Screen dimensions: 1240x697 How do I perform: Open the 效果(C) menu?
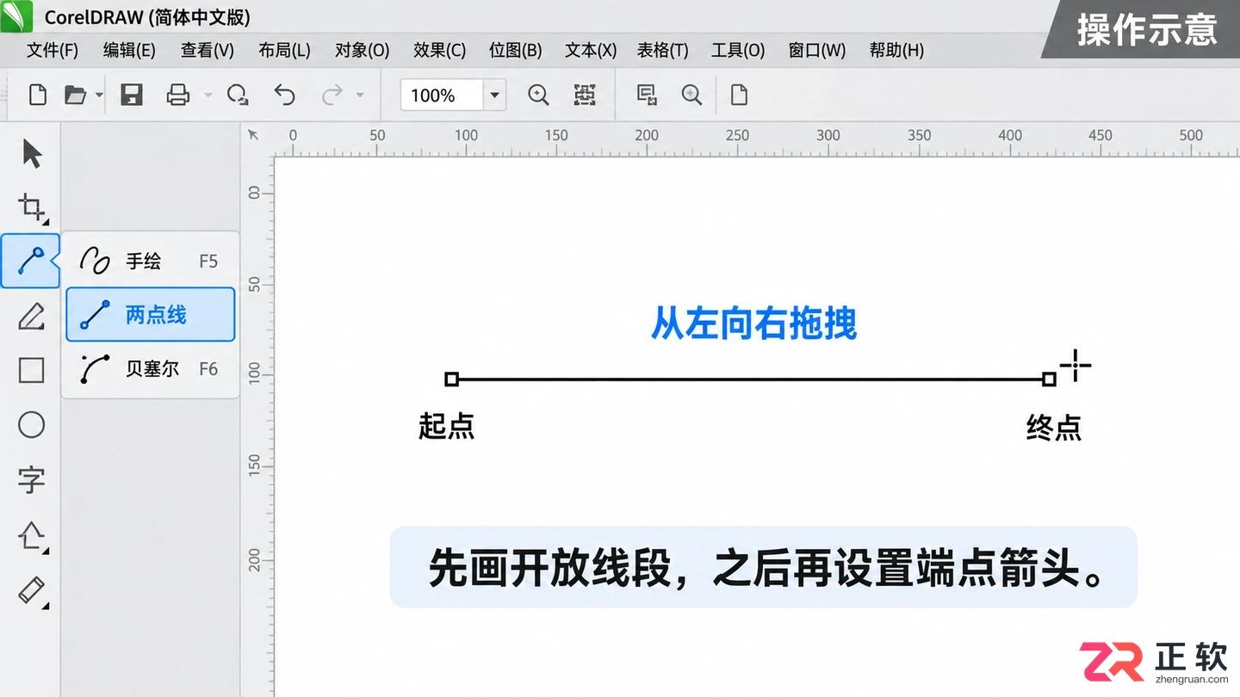point(439,50)
